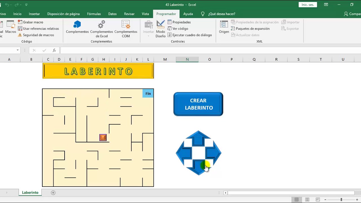Click the horizontal scrollbar track
This screenshot has width=361, height=203.
pyautogui.click(x=291, y=193)
